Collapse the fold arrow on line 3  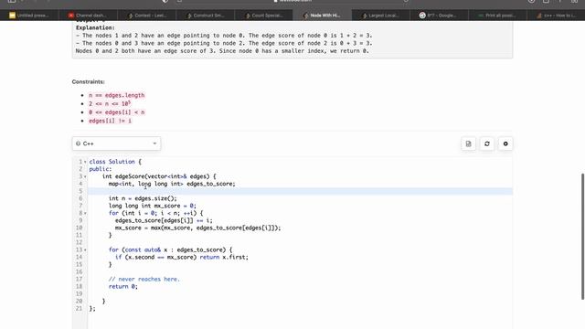click(x=85, y=176)
